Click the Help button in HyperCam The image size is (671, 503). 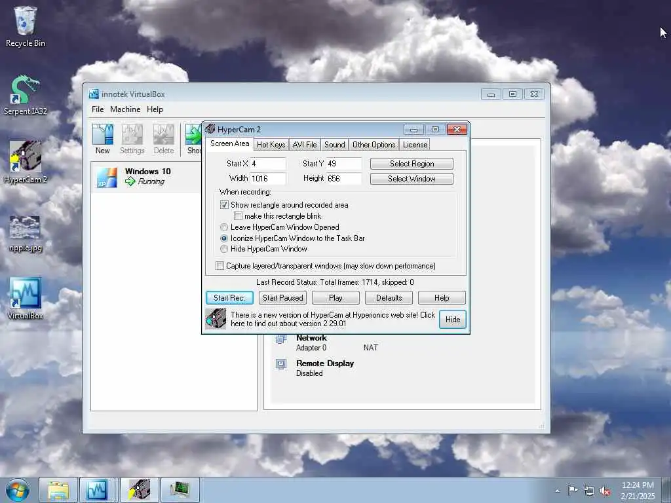[442, 298]
